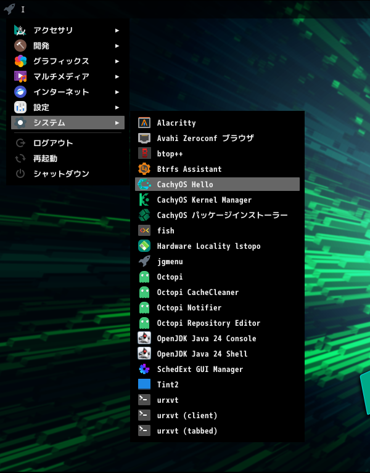Click the インターネット globe icon
The height and width of the screenshot is (473, 370).
(x=20, y=92)
